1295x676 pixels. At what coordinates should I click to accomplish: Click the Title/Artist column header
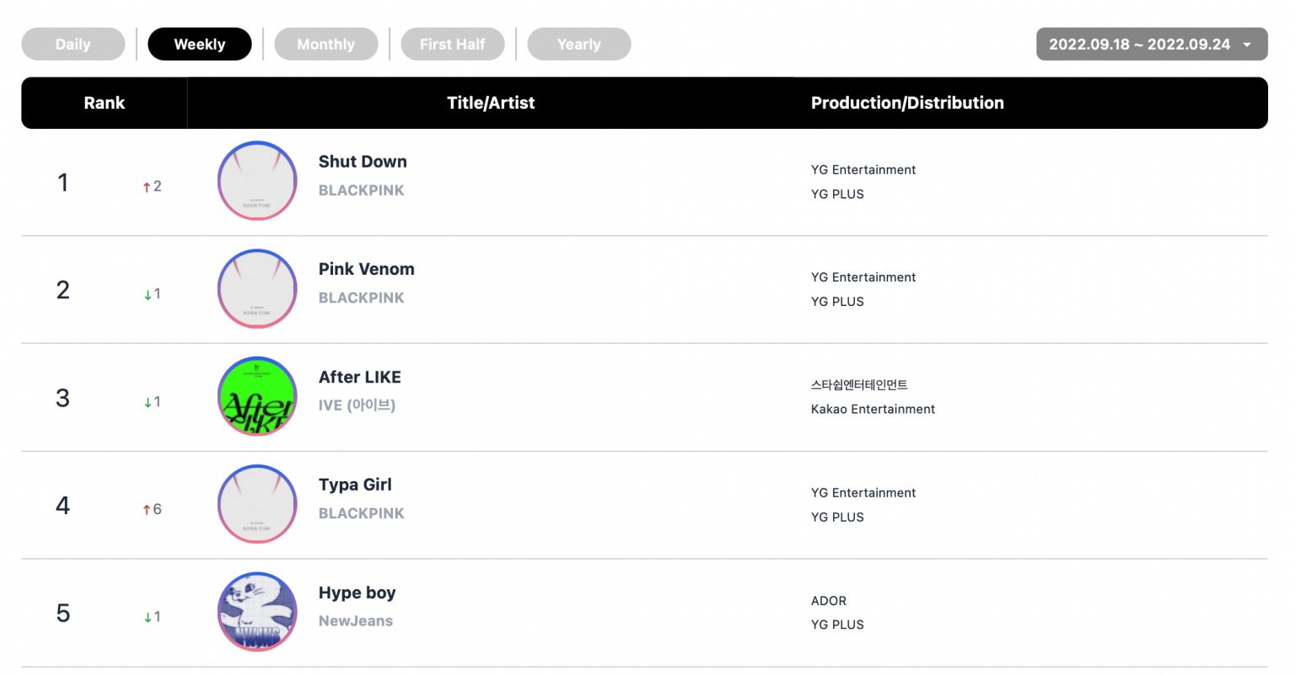tap(491, 103)
